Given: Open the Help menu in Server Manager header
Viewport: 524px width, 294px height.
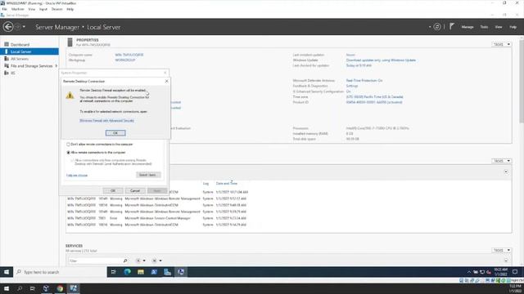Looking at the screenshot, I should tap(513, 27).
